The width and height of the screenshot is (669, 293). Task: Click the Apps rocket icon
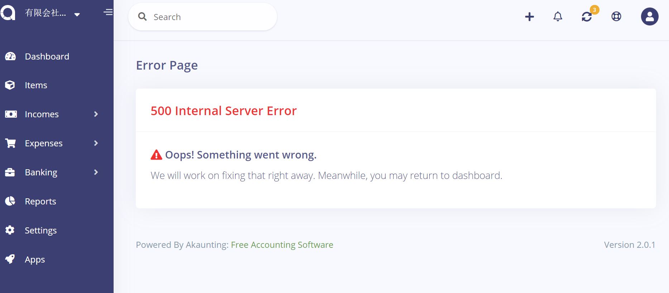click(10, 259)
